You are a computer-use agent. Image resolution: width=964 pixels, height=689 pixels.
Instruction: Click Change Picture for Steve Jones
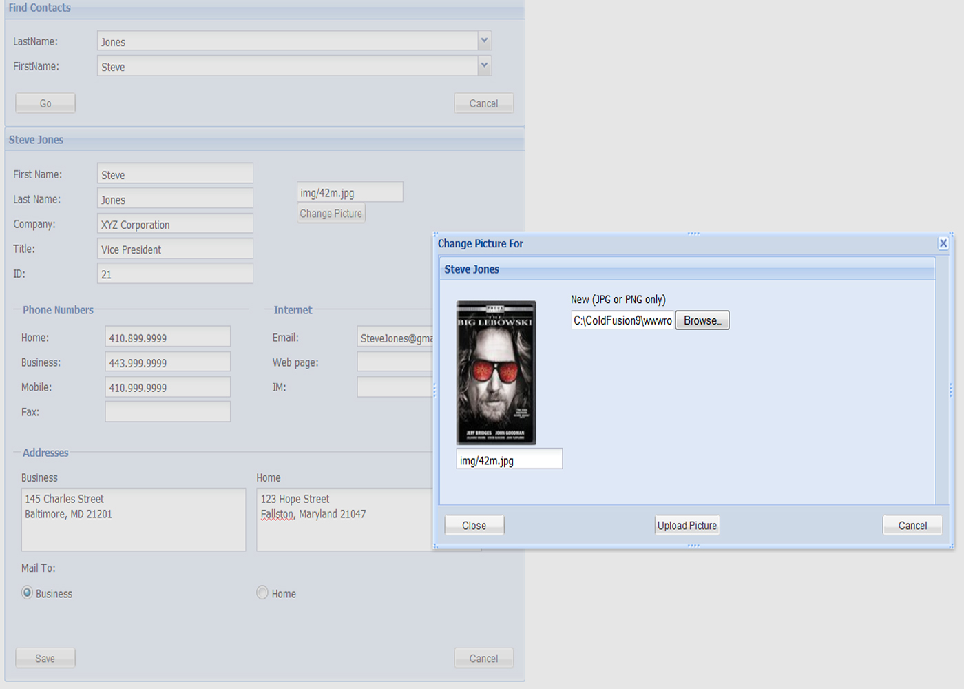pyautogui.click(x=331, y=213)
